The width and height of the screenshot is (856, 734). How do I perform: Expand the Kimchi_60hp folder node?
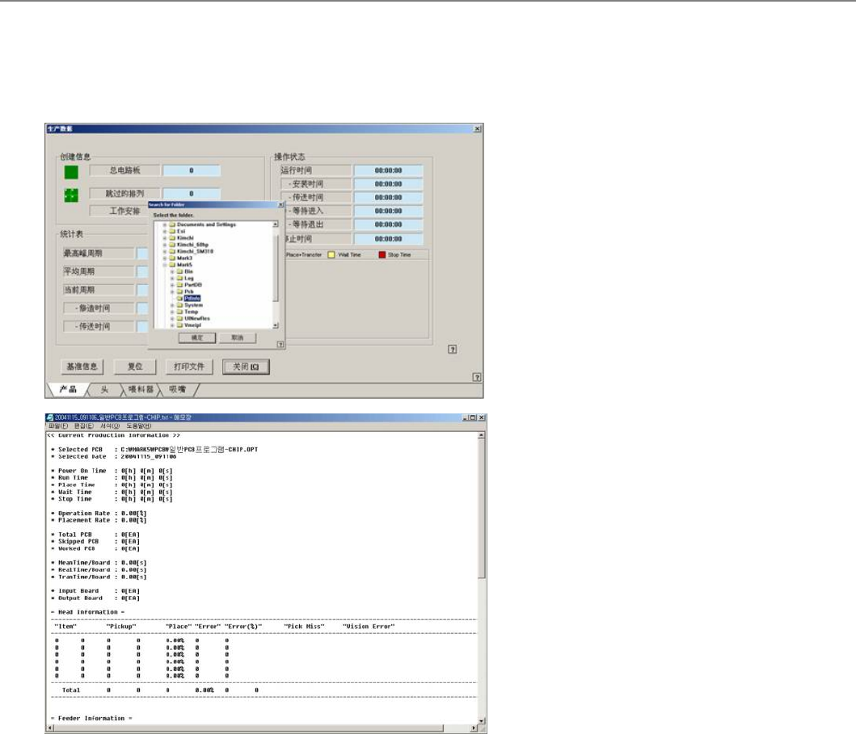[x=164, y=245]
